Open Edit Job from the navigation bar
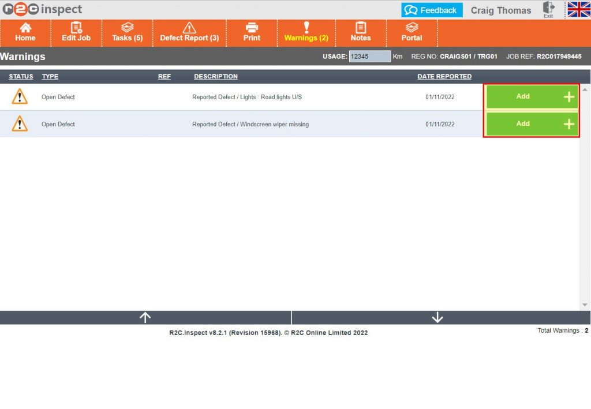 pos(76,33)
